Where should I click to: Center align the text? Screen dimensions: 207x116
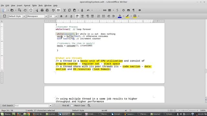[82, 16]
